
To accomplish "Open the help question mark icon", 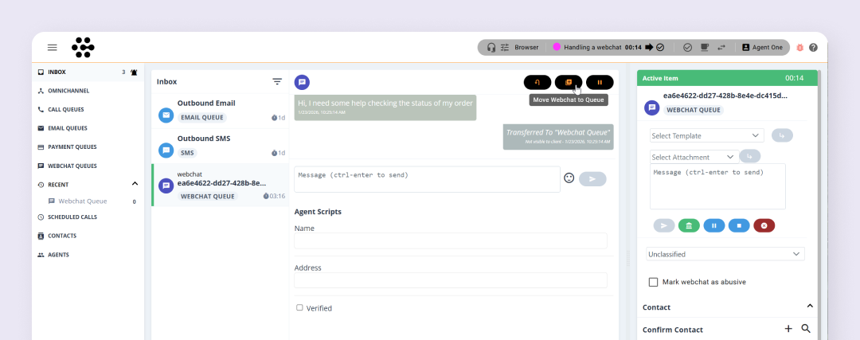I will (x=813, y=48).
